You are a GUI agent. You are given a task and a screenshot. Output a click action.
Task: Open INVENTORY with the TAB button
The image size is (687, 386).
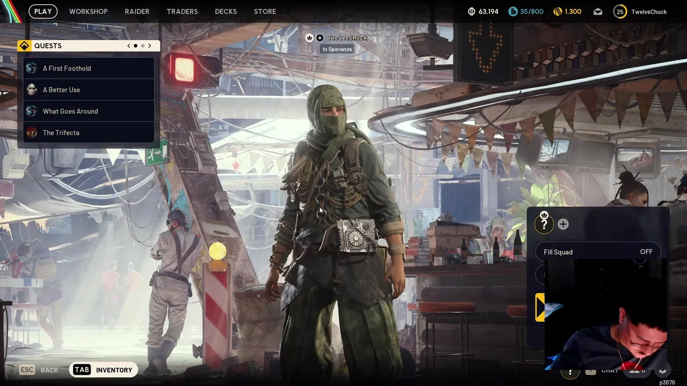[103, 370]
